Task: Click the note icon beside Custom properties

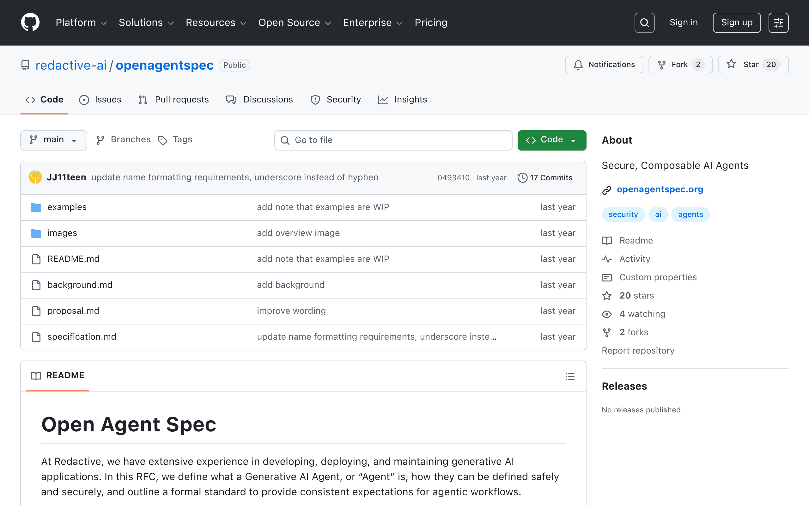Action: pos(607,277)
